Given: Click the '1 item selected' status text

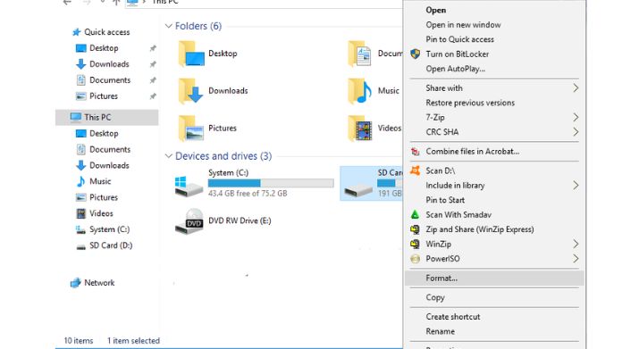Looking at the screenshot, I should [133, 341].
